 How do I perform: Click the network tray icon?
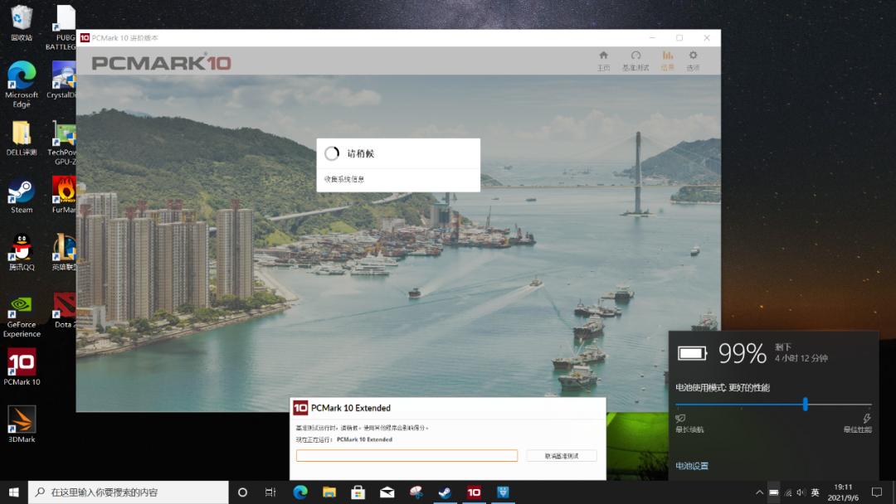787,492
